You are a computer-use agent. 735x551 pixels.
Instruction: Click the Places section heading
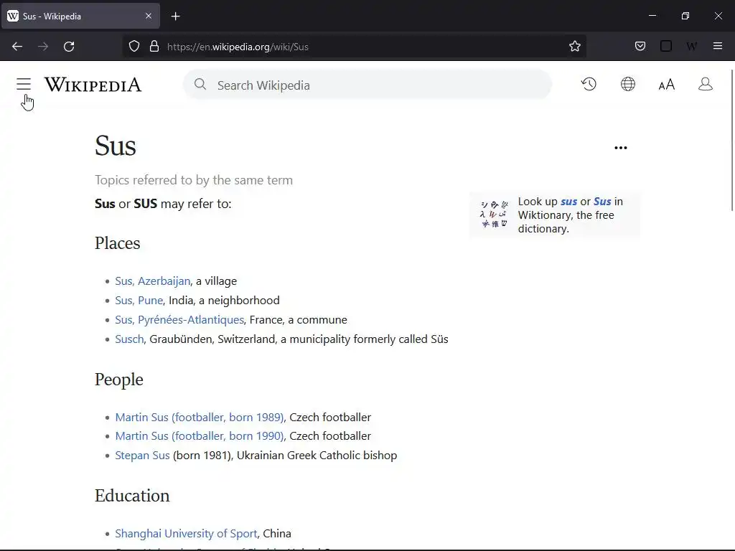[x=117, y=243]
